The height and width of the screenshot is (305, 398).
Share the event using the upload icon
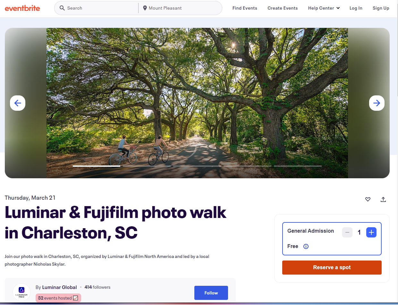coord(383,199)
